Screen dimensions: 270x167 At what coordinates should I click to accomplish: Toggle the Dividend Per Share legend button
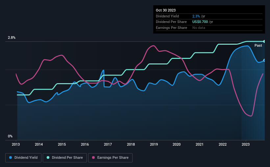click(65, 158)
